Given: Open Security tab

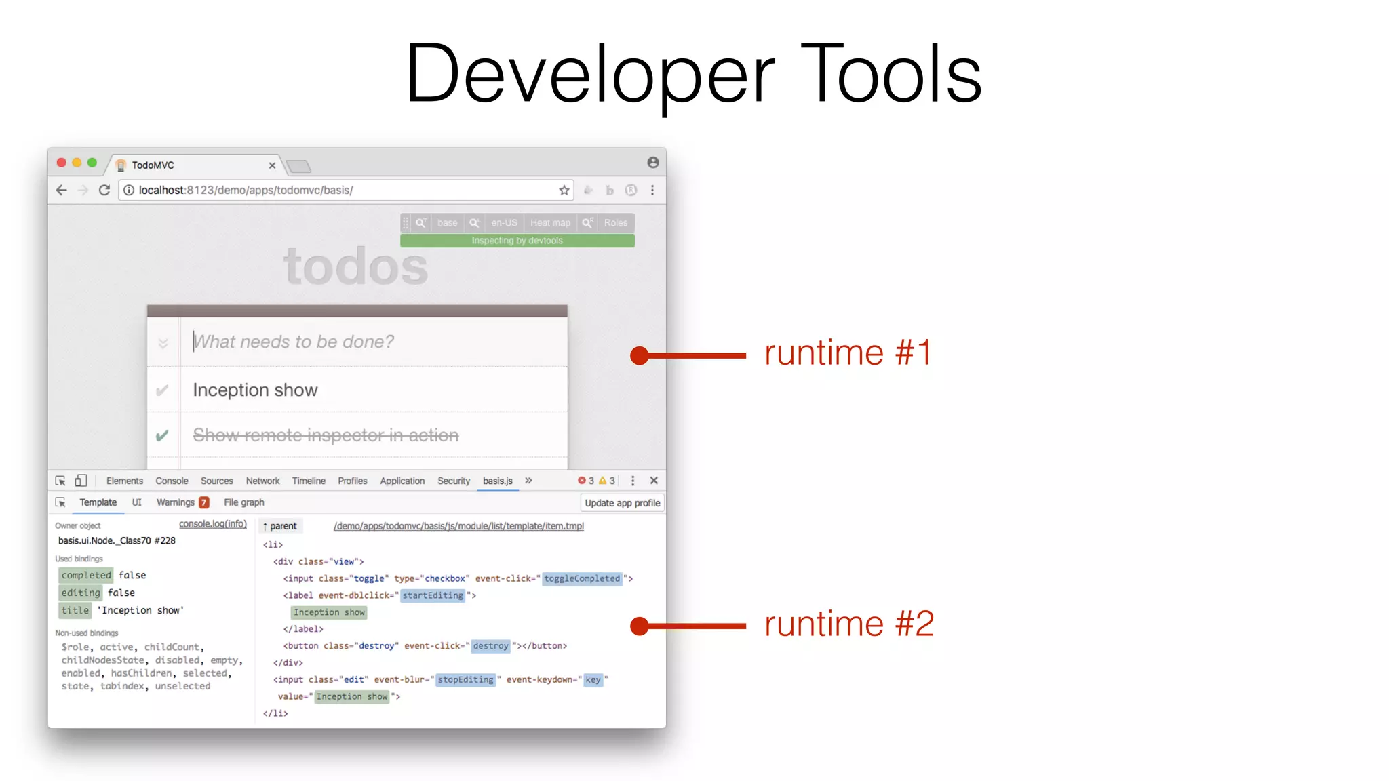Looking at the screenshot, I should point(454,481).
